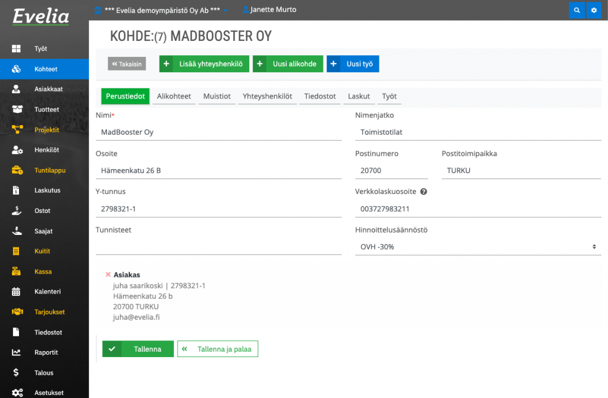Click the Asetukset gears icon in sidebar
The height and width of the screenshot is (398, 608).
17,393
